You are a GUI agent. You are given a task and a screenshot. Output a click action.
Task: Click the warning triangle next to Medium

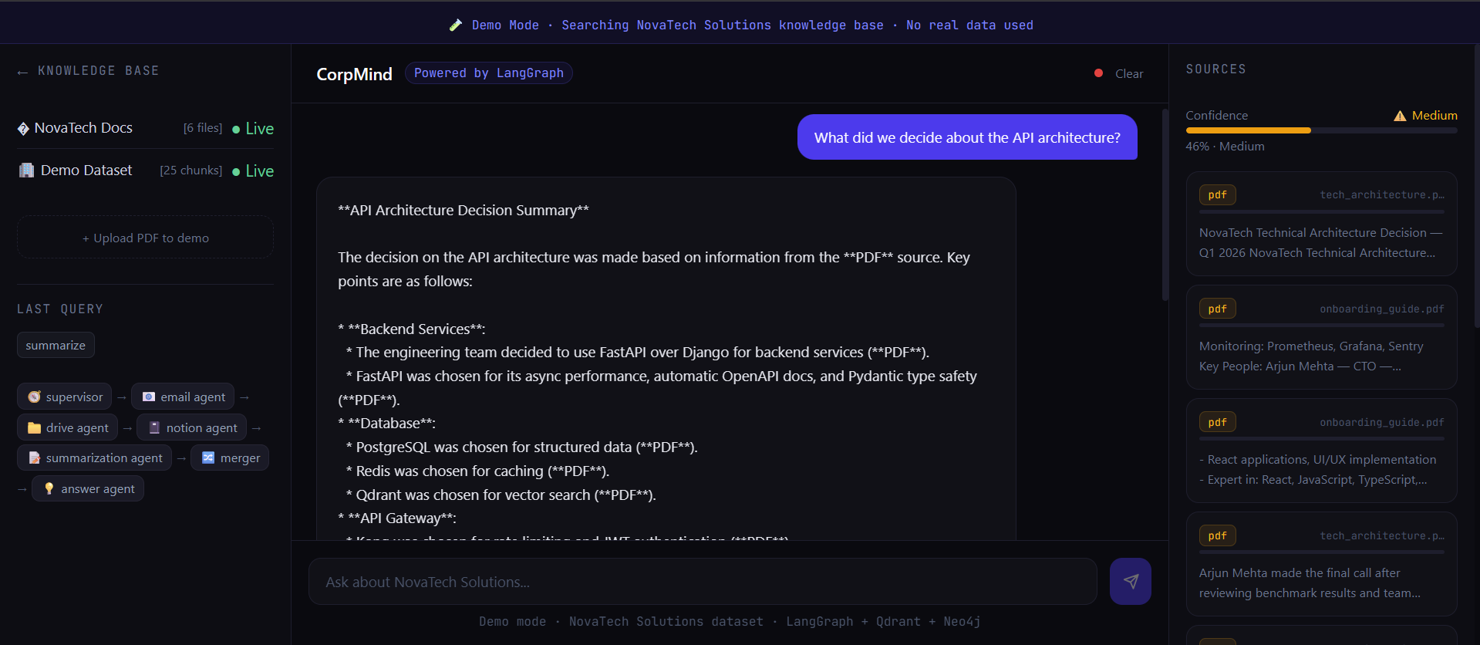[1400, 116]
